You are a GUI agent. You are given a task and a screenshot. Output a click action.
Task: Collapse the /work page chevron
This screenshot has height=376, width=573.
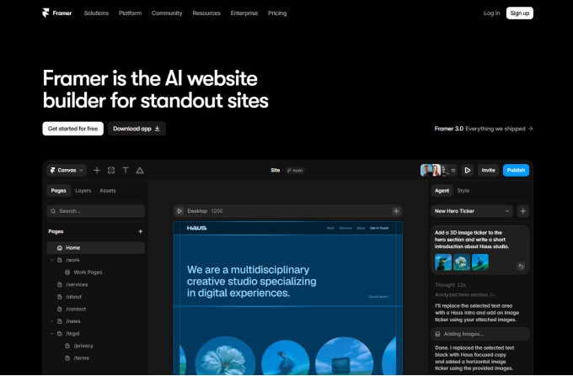click(x=51, y=261)
